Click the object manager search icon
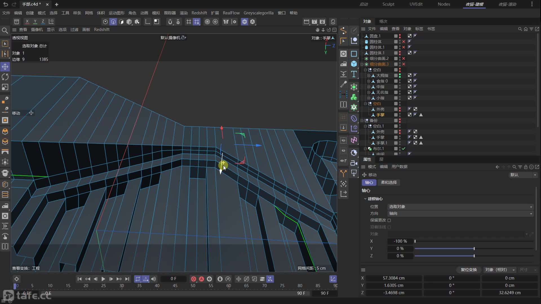The width and height of the screenshot is (541, 304). pyautogui.click(x=520, y=29)
